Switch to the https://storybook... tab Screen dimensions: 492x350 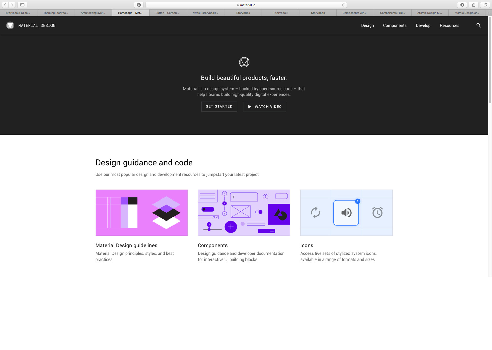point(206,13)
